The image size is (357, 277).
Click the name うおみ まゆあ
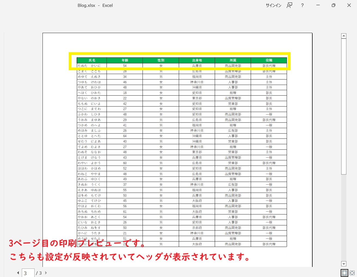point(89,120)
